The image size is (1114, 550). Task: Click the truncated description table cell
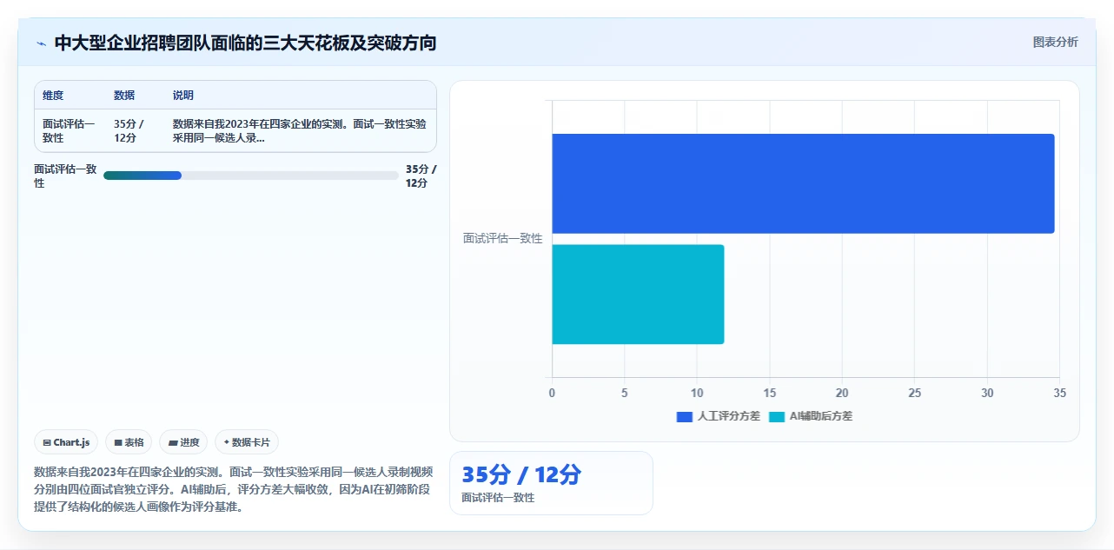[x=300, y=131]
